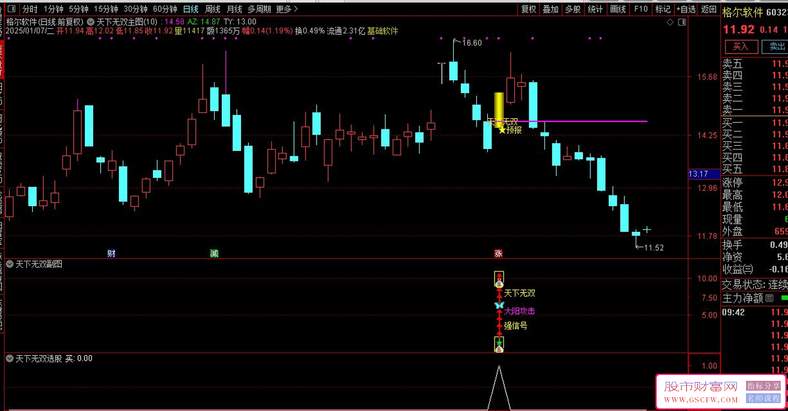
Task: Click the 卖五 order book row
Action: click(x=755, y=64)
